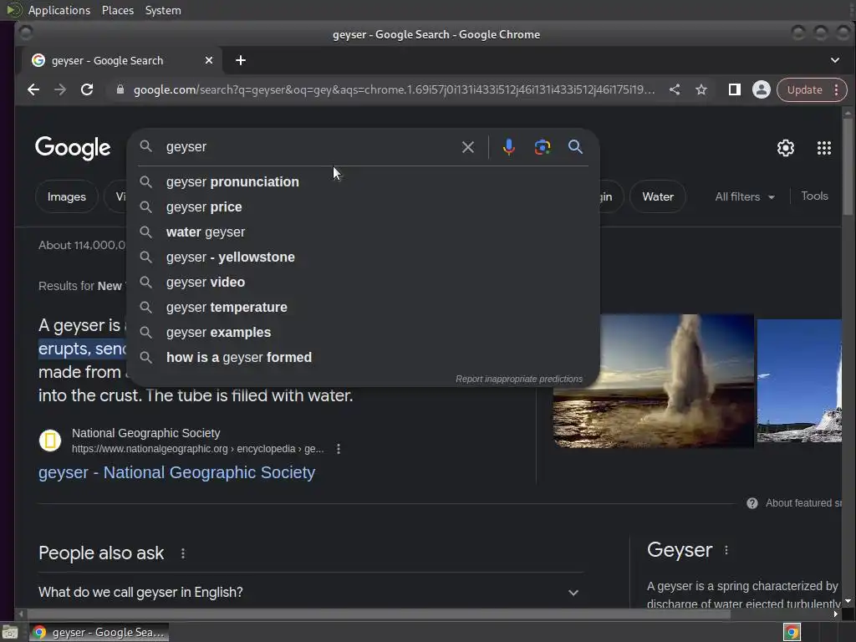Choose suggestion 'how is a geyser formed'
This screenshot has width=856, height=642.
tap(363, 358)
